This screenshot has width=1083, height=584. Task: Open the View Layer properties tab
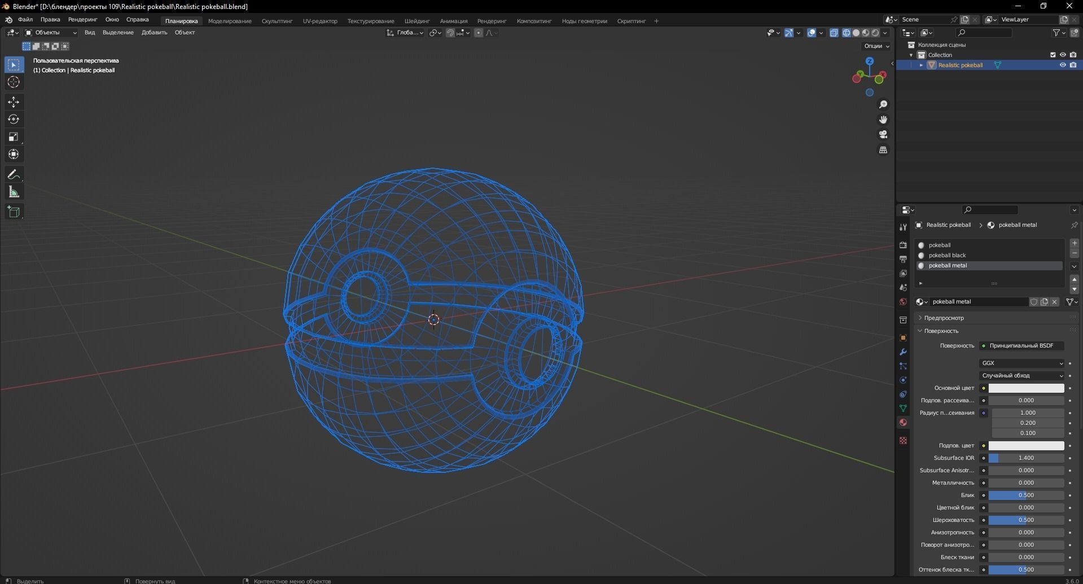903,273
